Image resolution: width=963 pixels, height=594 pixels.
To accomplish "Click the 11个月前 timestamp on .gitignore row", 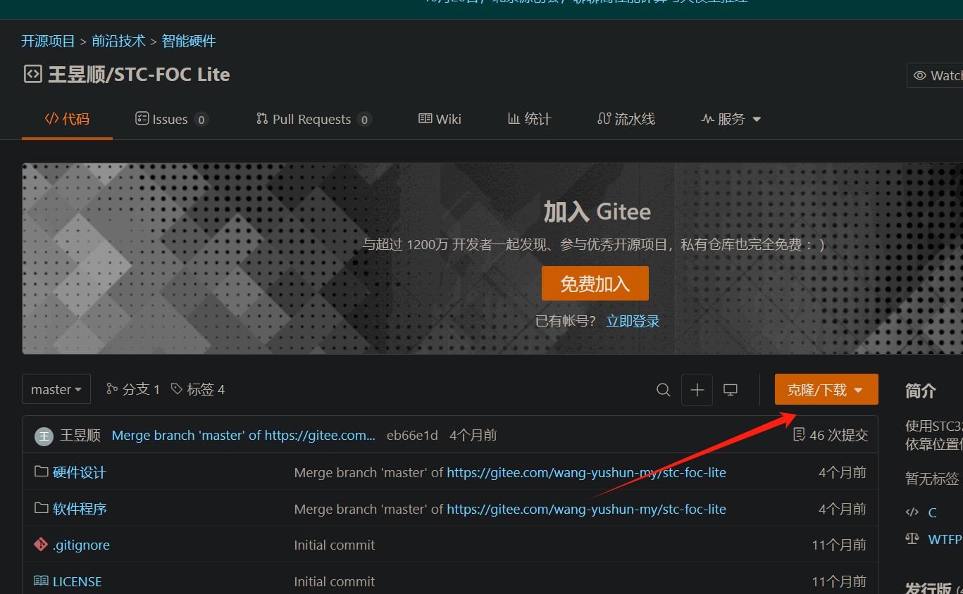I will (839, 545).
